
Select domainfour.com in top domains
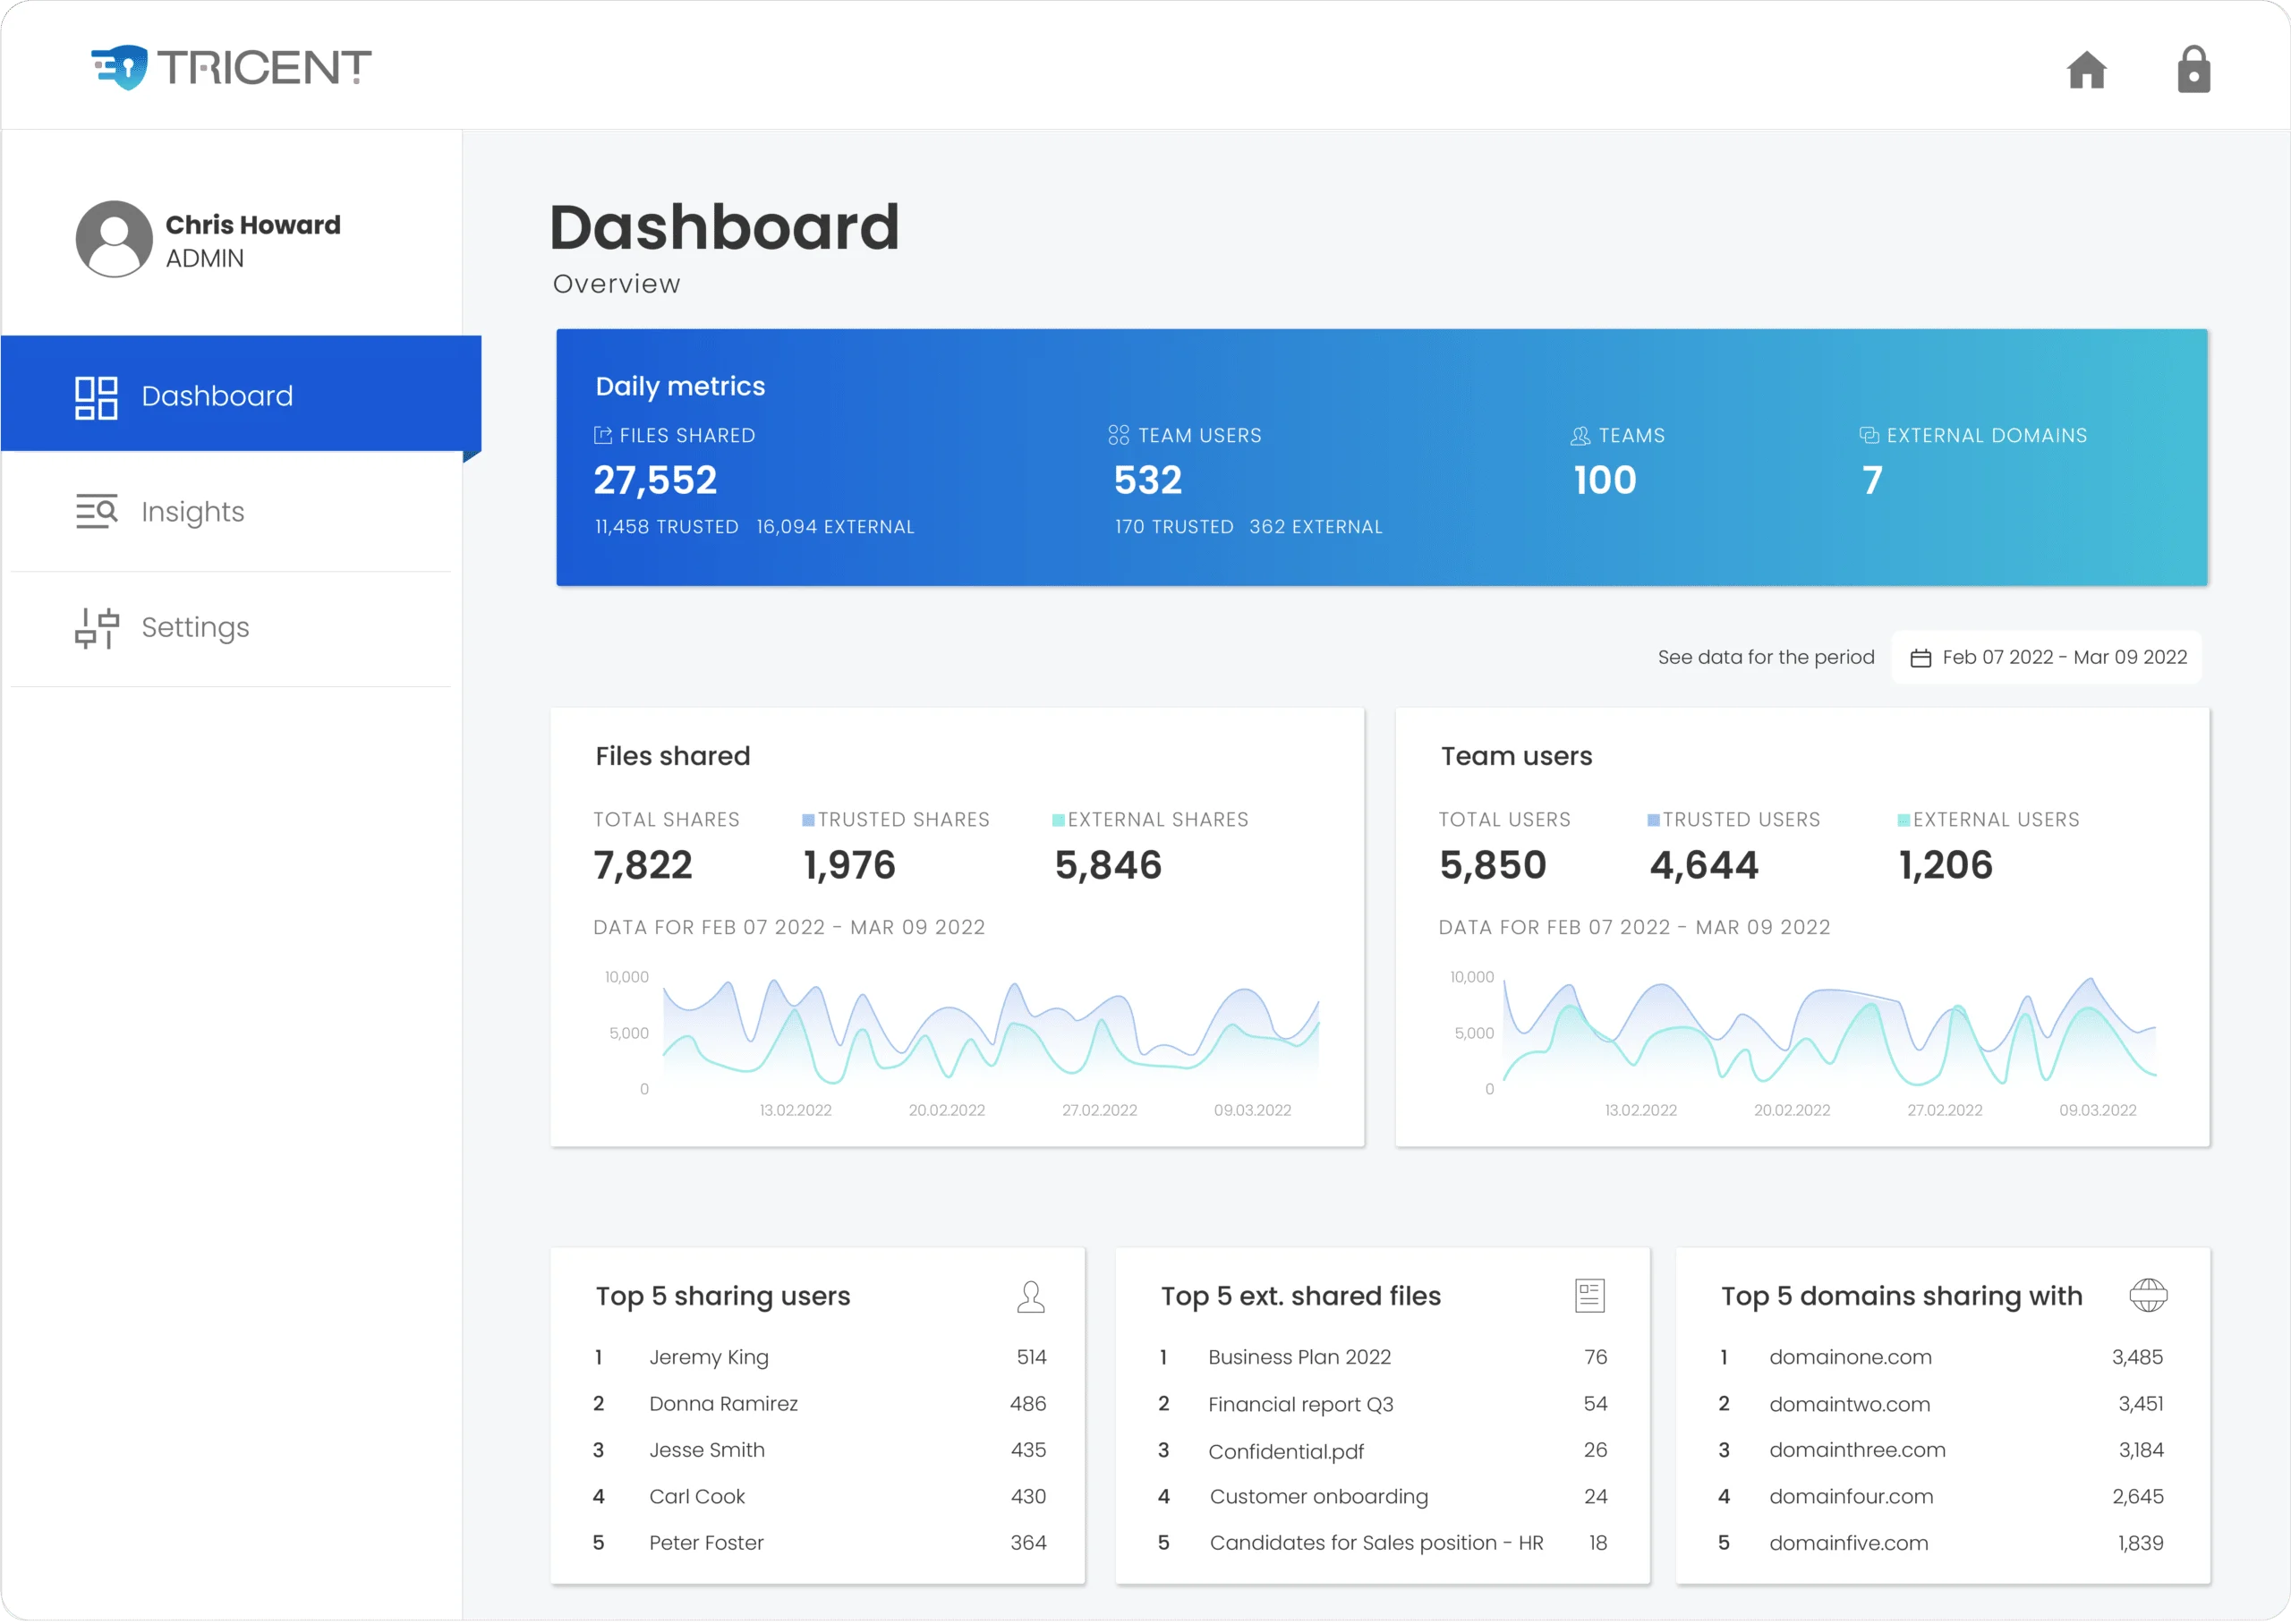click(1942, 1497)
